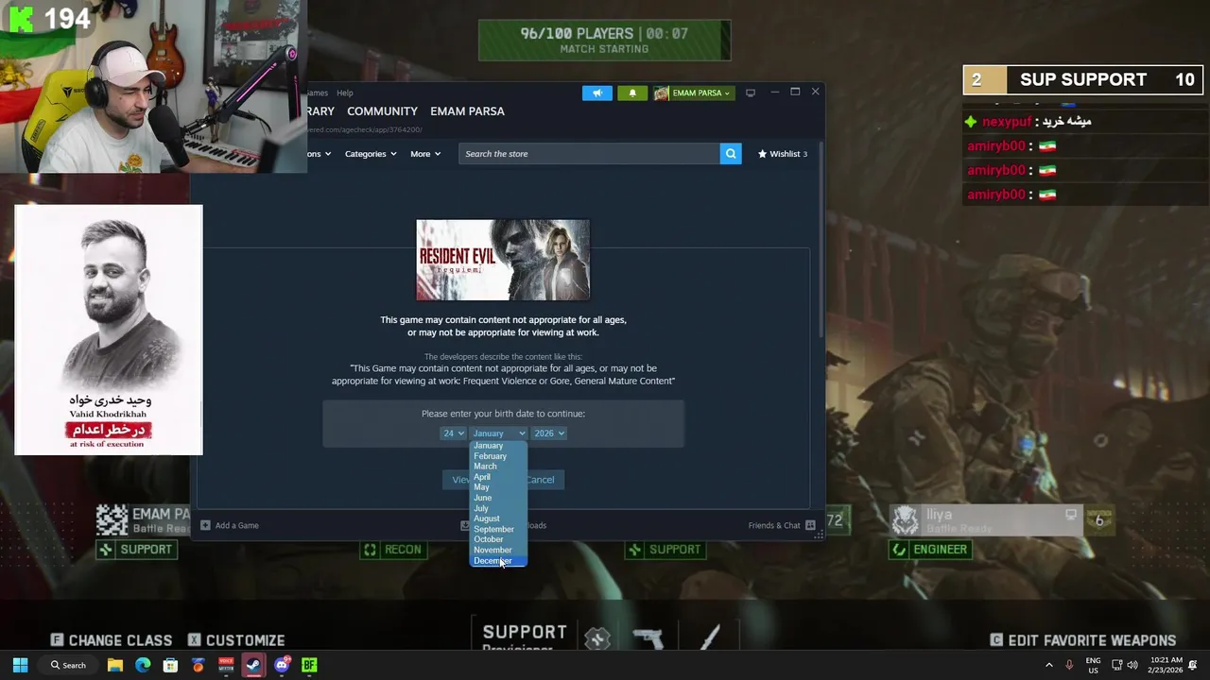
Task: Click the microphone tray icon
Action: click(x=1069, y=665)
